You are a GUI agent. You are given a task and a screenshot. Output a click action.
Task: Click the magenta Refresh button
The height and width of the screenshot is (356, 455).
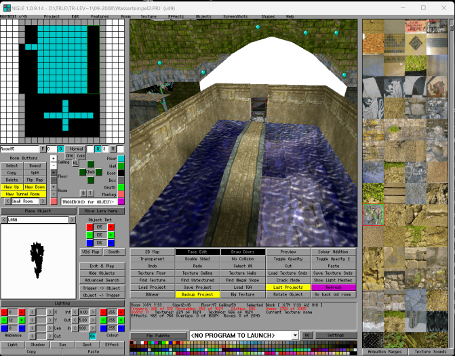(334, 288)
